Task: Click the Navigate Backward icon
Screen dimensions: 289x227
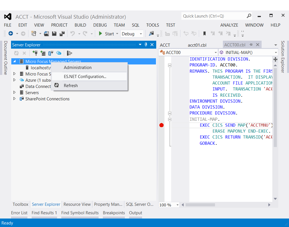Action: 11,34
